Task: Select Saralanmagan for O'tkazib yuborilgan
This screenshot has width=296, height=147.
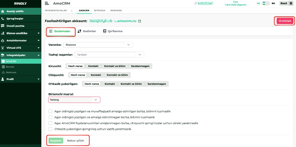Action: 157,84
